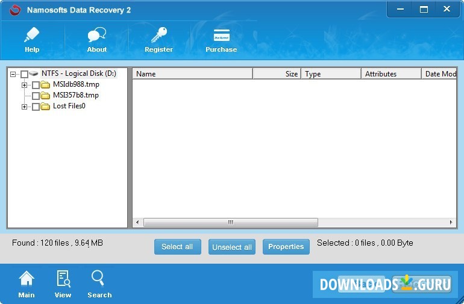
Task: Click the scrollbar left arrow
Action: 137,222
